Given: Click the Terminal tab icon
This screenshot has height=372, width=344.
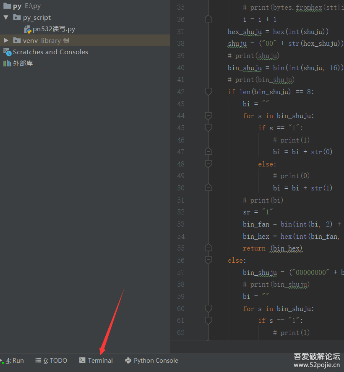Looking at the screenshot, I should 82,360.
